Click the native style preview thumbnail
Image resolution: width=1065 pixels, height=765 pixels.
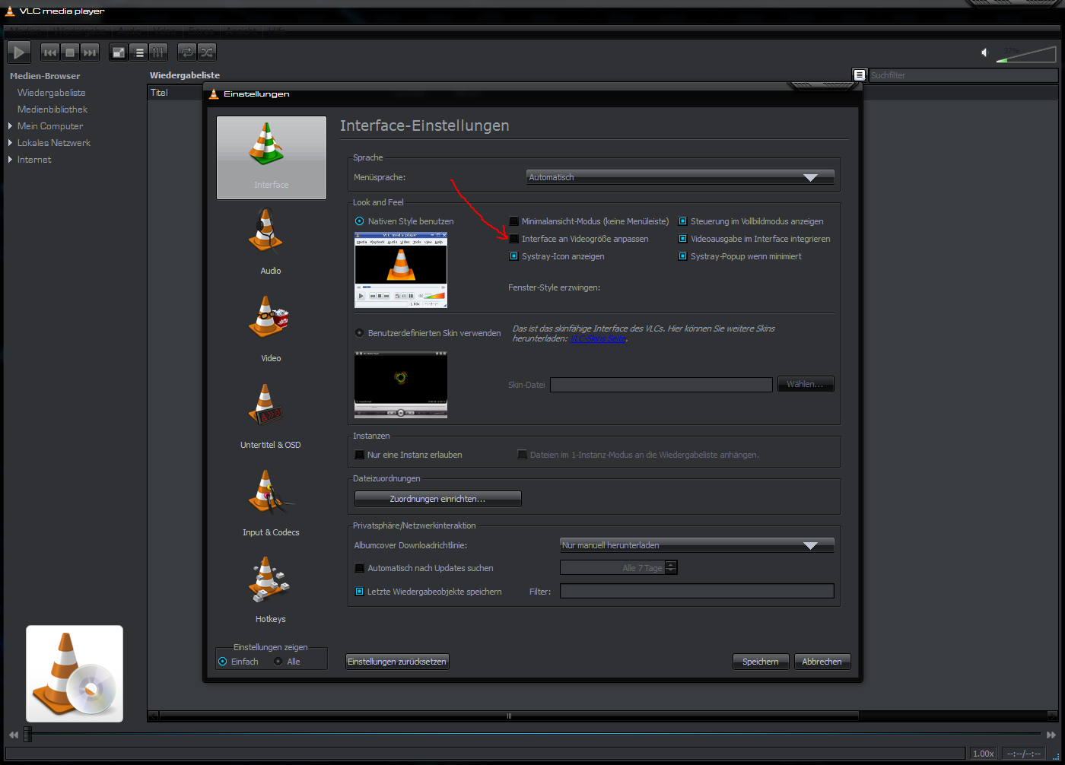coord(401,270)
